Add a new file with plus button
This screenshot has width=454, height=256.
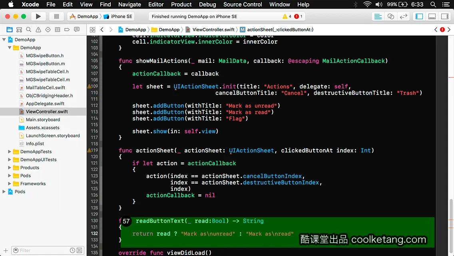(6, 250)
